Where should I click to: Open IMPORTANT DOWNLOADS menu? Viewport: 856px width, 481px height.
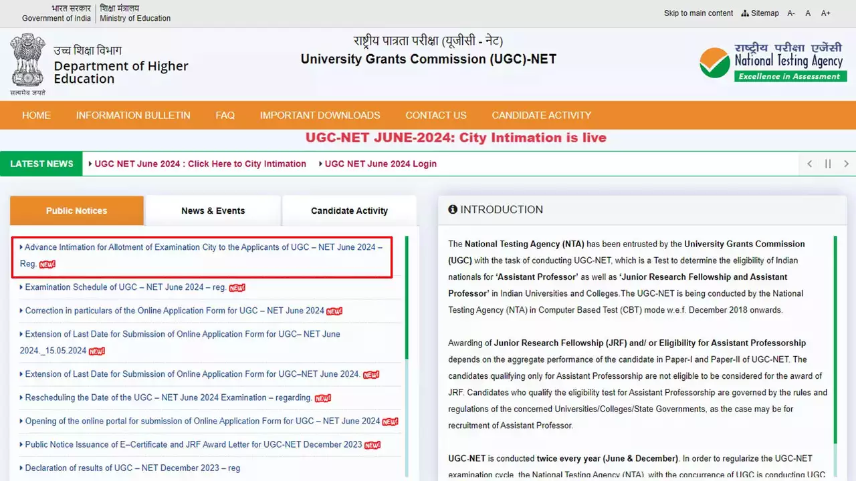pyautogui.click(x=320, y=116)
